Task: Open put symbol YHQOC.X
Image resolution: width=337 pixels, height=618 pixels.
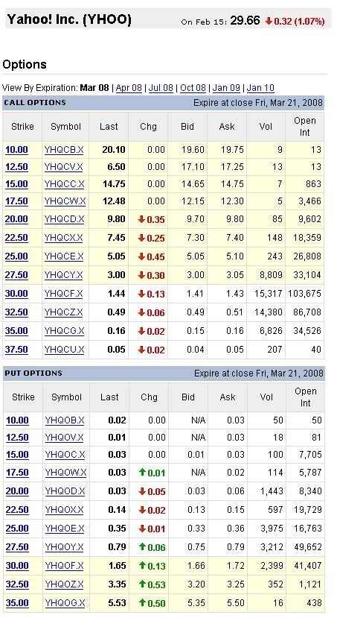Action: tap(65, 455)
